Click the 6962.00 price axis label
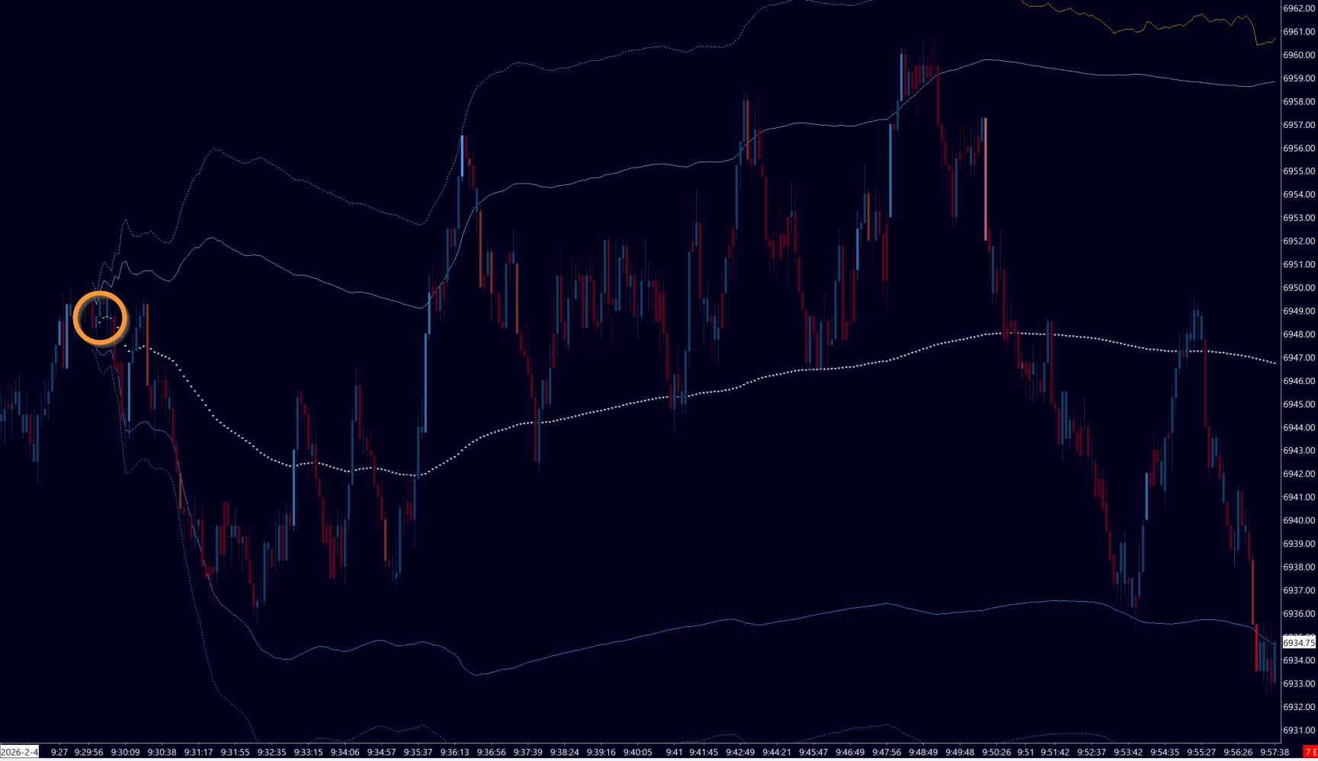Viewport: 1318px width, 761px height. coord(1299,8)
